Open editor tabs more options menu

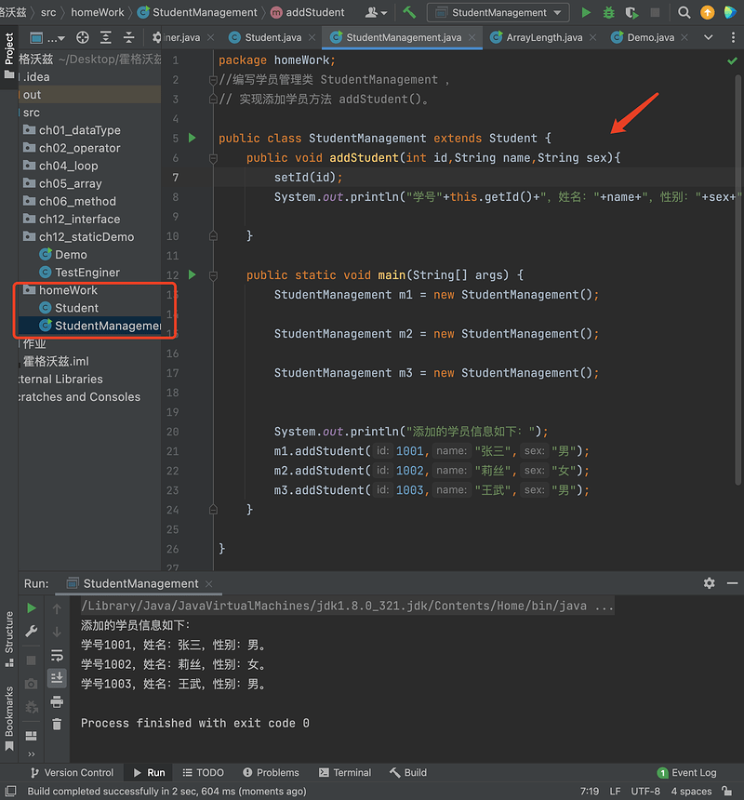(x=733, y=37)
